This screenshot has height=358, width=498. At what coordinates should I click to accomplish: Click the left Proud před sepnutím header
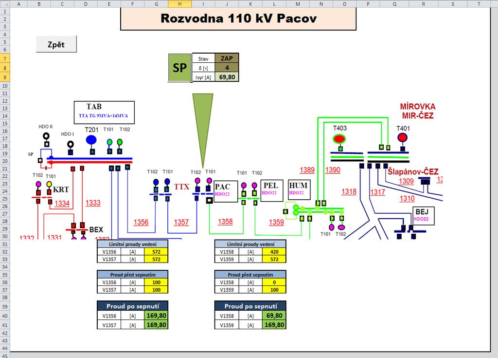tap(132, 275)
